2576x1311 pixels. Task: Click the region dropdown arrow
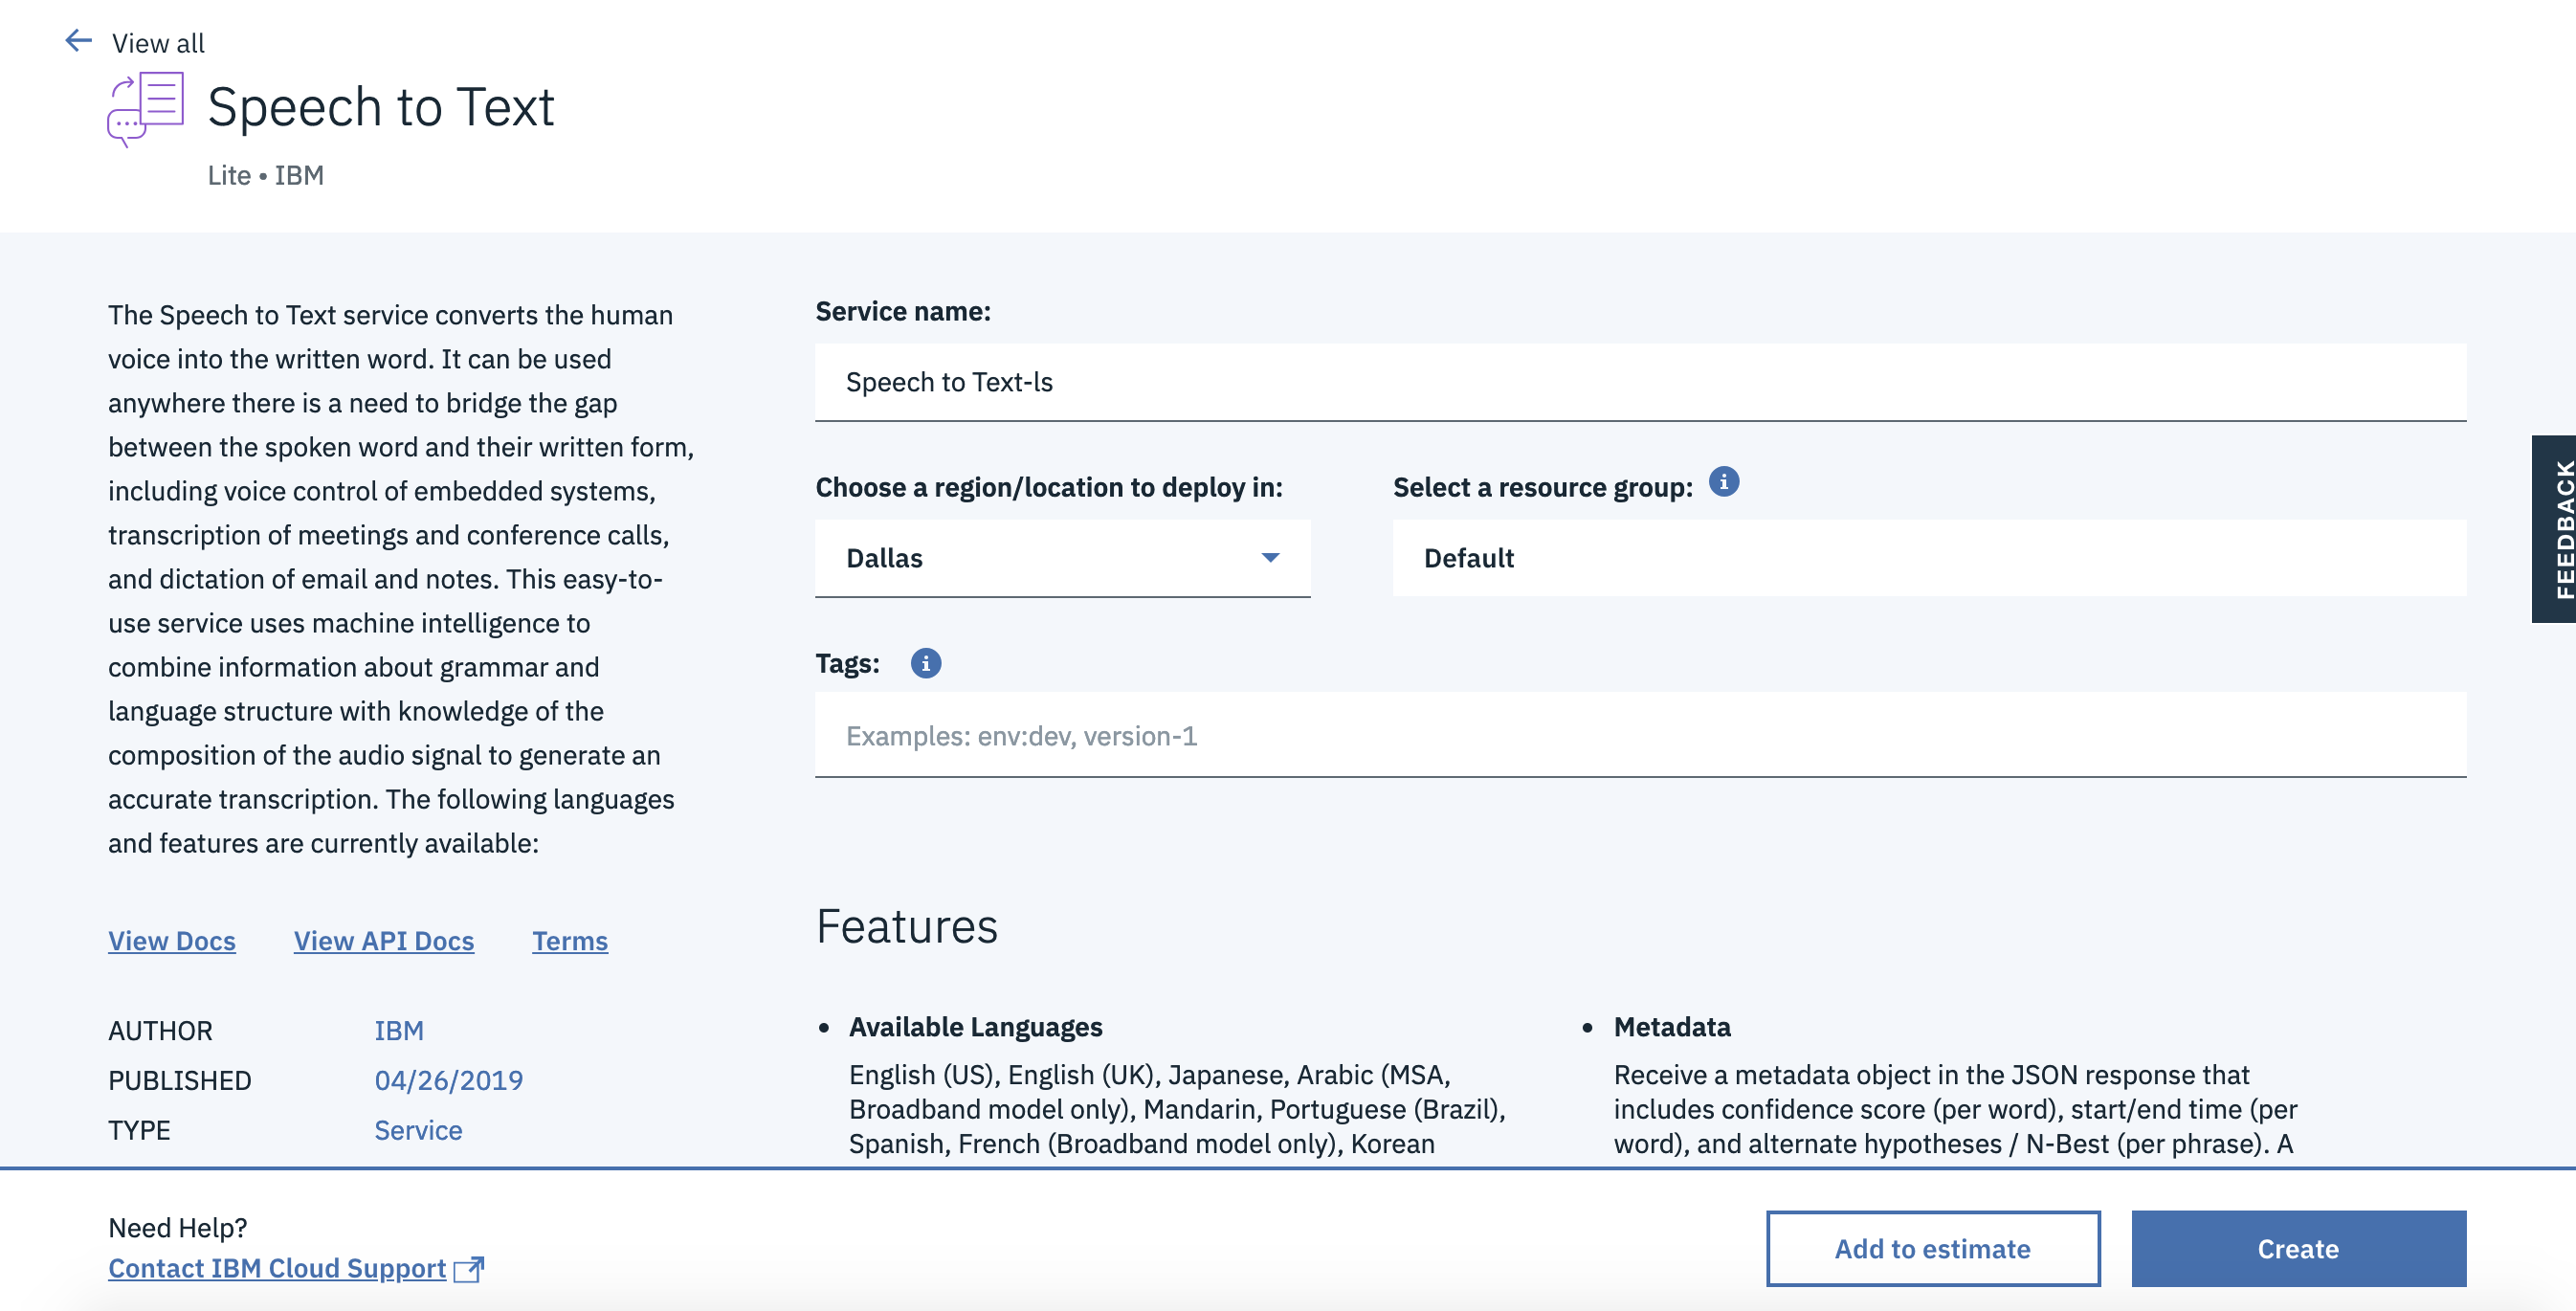click(x=1269, y=558)
